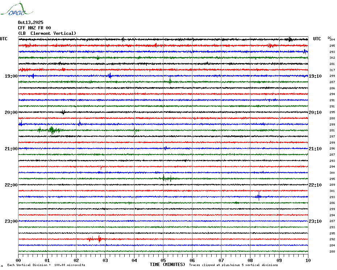337x270 pixels.
Task: Click the 08 minute axis label
Action: click(x=250, y=260)
